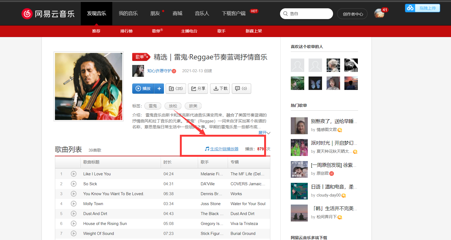Open song title Weight Of Sound
The height and width of the screenshot is (240, 451).
(99, 234)
